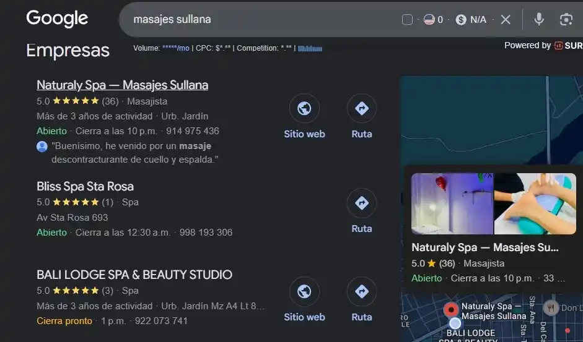The image size is (583, 342).
Task: Click the blue trend bars chart
Action: (x=310, y=49)
